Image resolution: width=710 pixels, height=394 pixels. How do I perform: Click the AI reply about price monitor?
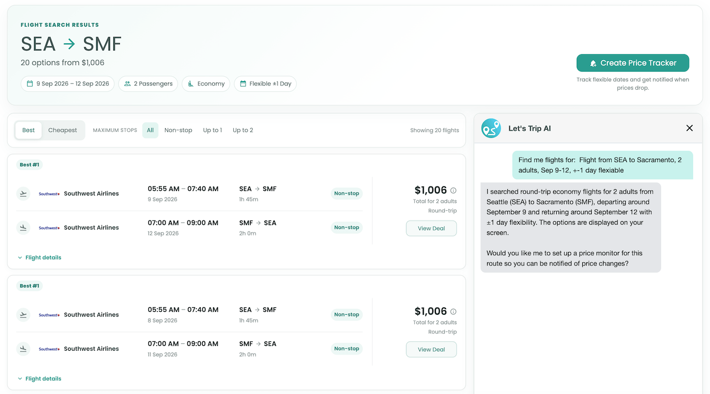[x=570, y=228]
